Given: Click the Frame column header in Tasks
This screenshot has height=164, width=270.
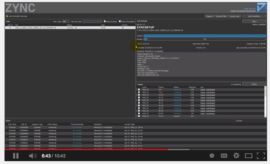Looking at the screenshot, I should tap(161, 87).
